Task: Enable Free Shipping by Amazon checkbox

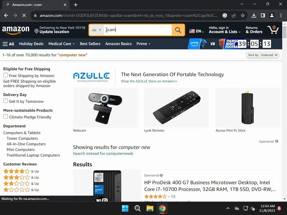Action: tap(6, 75)
